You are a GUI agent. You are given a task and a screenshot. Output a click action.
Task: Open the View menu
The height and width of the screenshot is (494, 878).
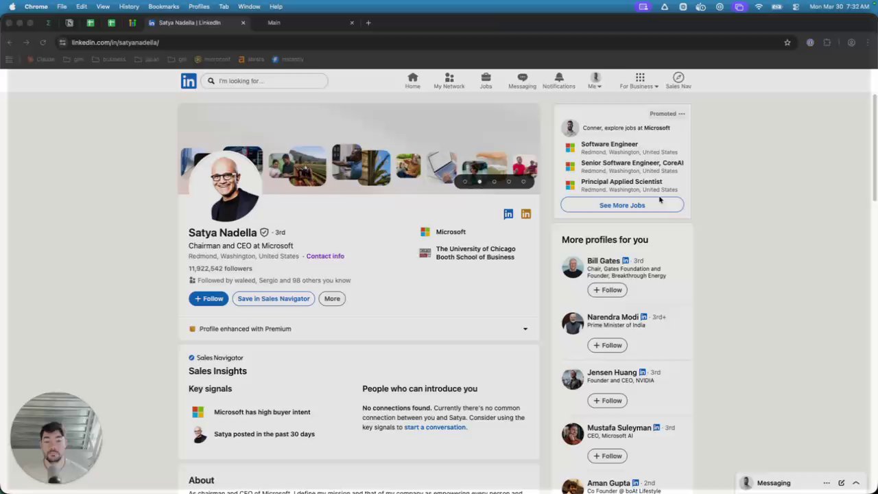click(x=103, y=6)
